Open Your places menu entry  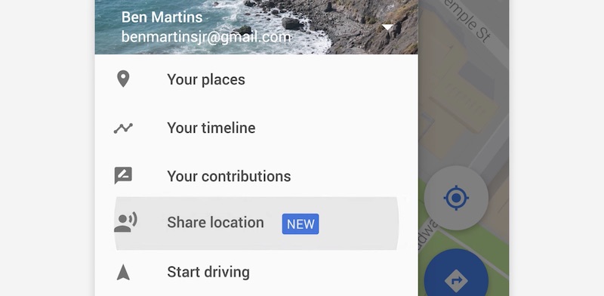(x=256, y=79)
